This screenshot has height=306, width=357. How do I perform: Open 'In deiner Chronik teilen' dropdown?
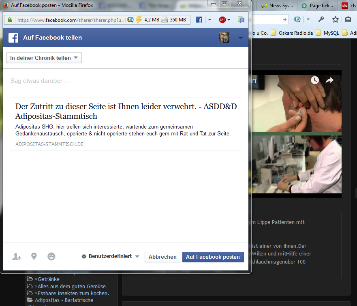coord(44,58)
